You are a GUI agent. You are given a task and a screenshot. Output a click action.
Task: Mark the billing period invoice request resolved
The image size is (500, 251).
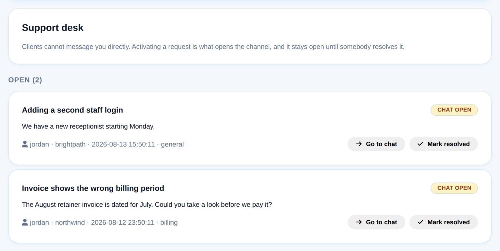(x=443, y=222)
